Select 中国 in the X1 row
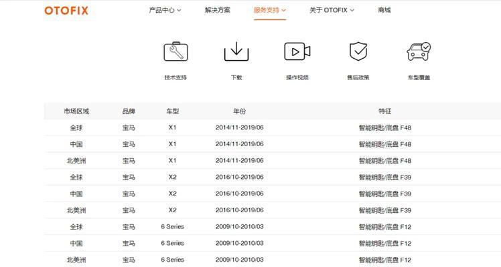501x267 pixels. [76, 144]
